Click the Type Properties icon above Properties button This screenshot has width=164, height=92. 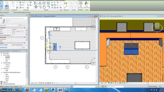(7, 3)
